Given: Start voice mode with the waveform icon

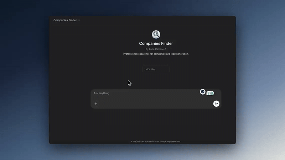Looking at the screenshot, I should (x=216, y=103).
